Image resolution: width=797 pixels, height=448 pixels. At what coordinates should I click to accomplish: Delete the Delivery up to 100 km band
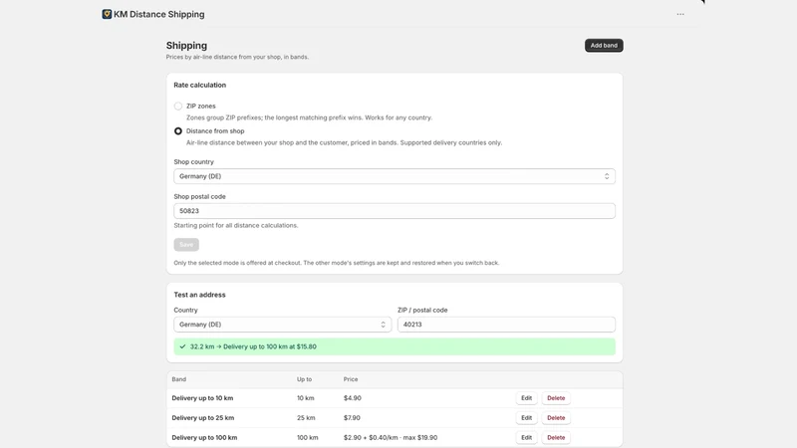click(x=556, y=437)
